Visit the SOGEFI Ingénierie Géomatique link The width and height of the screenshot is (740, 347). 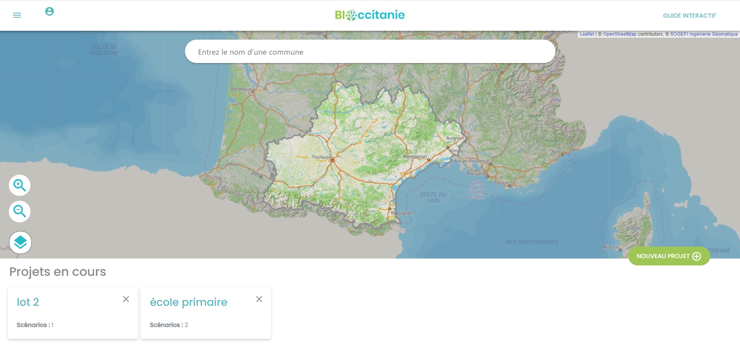pos(704,34)
